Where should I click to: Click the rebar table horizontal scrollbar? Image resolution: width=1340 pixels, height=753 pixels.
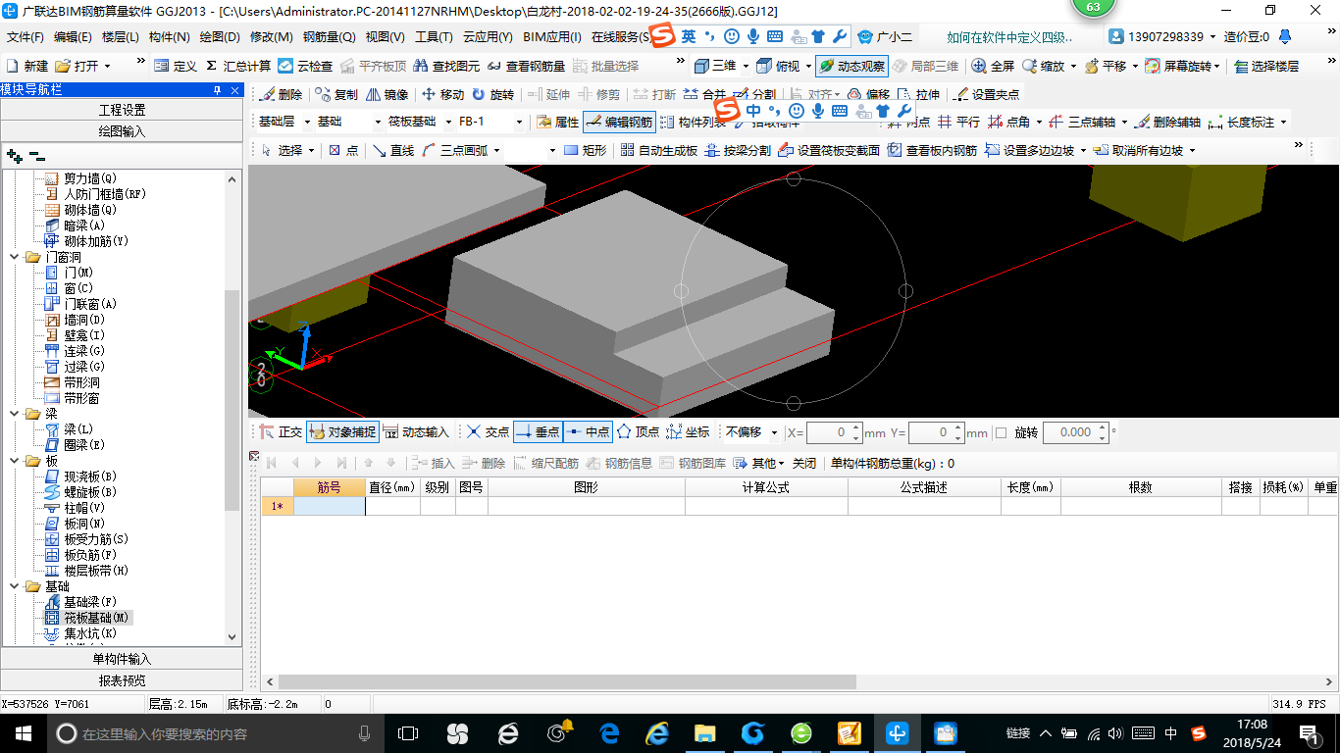(567, 681)
